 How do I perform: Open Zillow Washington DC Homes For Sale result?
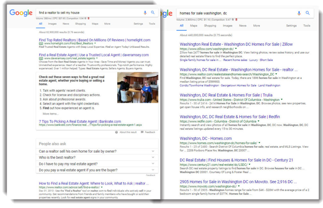236,44
